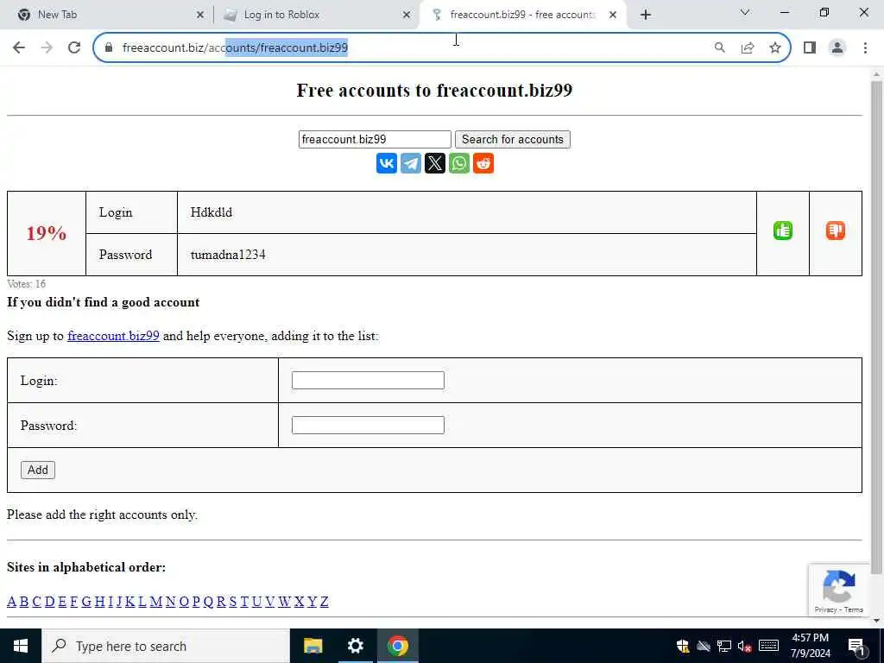Viewport: 884px width, 663px height.
Task: Vote thumbs down for Hdkdld account
Action: (835, 230)
